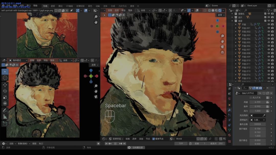Open the 回放 dropdown in the timeline
This screenshot has width=276, height=155.
13,144
